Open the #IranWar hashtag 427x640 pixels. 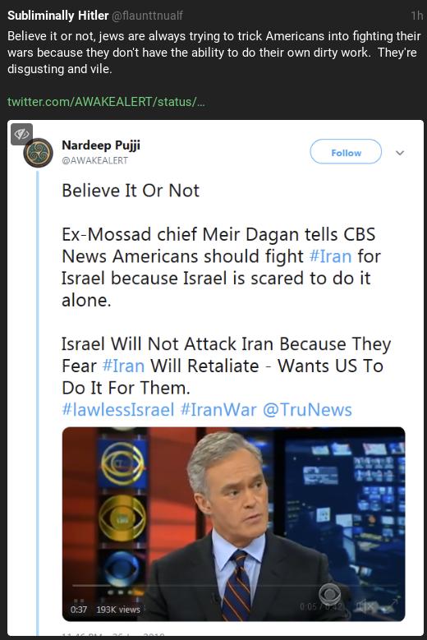pos(218,409)
